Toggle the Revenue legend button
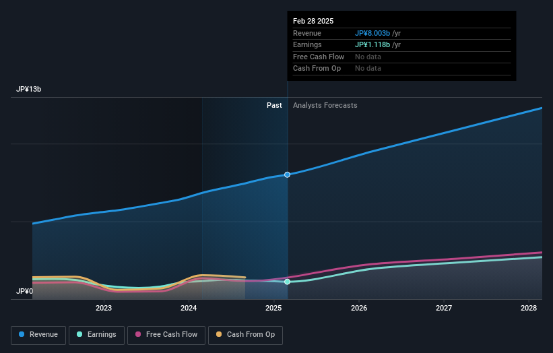The width and height of the screenshot is (553, 353). (x=38, y=335)
